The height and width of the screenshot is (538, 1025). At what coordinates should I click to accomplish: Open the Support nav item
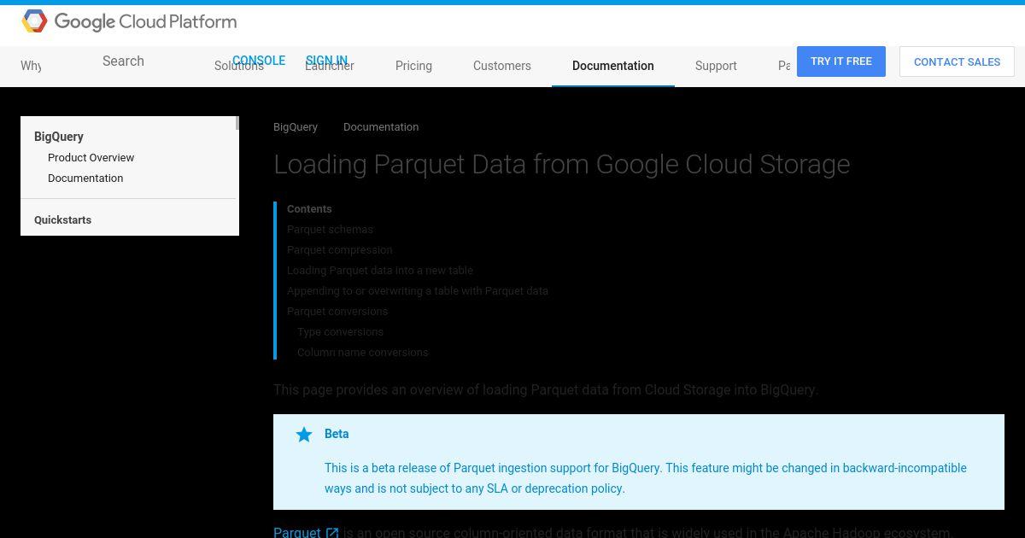click(x=716, y=66)
